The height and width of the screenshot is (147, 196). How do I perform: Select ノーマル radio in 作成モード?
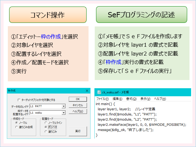[x=13, y=123]
